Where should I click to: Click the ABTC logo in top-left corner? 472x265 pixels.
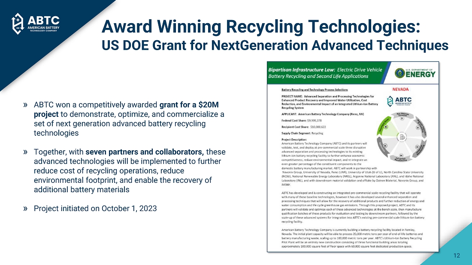point(35,23)
